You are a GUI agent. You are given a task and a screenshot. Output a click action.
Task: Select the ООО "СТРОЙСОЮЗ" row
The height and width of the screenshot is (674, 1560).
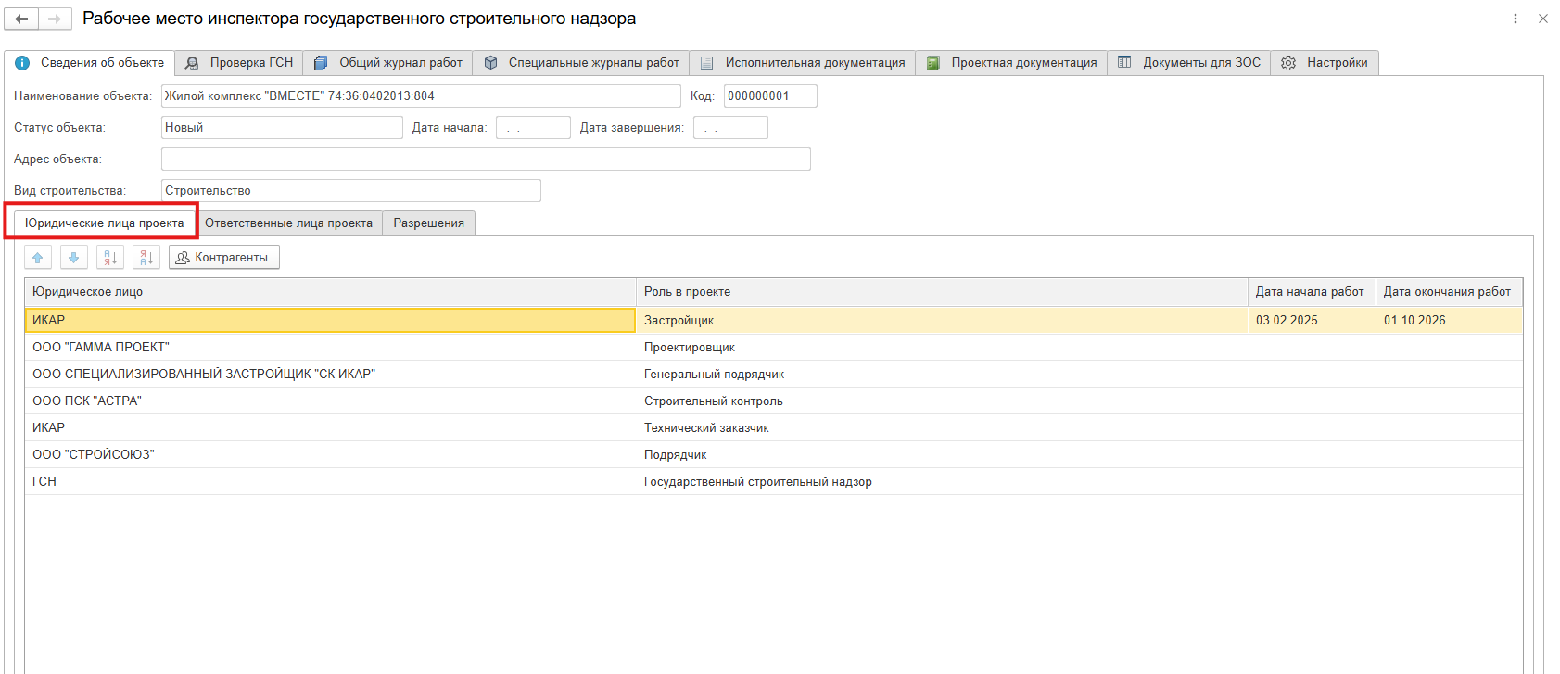point(94,455)
